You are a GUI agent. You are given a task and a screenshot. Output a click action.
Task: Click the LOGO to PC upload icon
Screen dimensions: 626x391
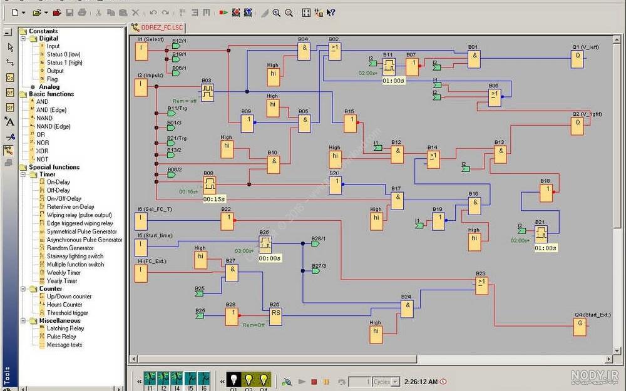[248, 13]
